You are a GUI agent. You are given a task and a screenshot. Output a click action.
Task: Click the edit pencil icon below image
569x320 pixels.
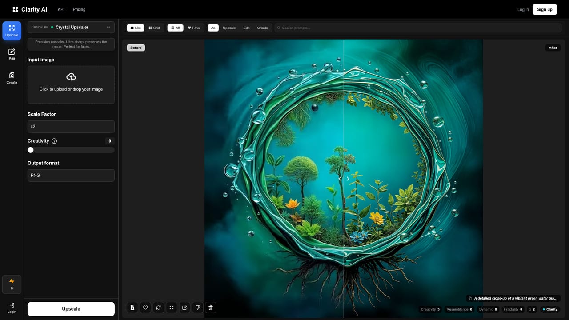click(184, 308)
